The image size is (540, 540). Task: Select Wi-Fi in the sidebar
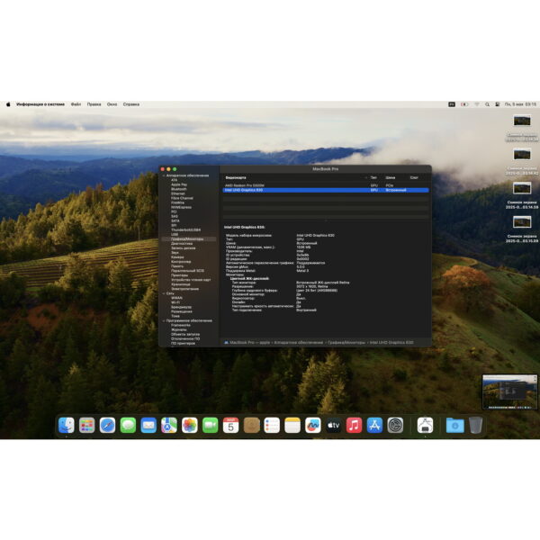point(175,302)
